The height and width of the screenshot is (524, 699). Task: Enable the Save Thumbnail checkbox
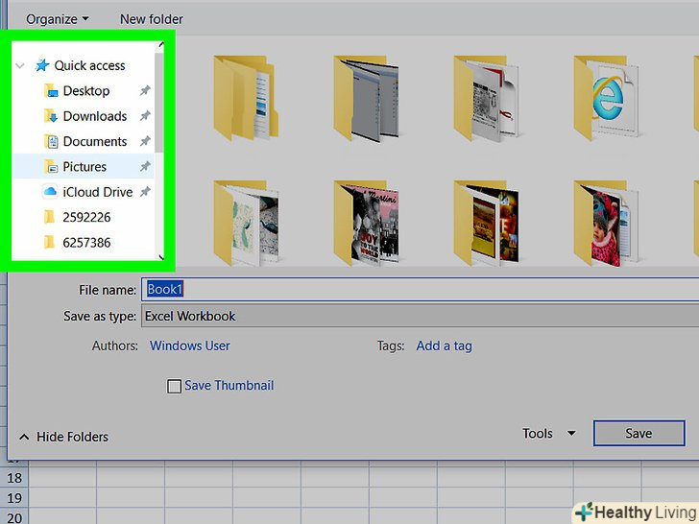click(x=174, y=386)
